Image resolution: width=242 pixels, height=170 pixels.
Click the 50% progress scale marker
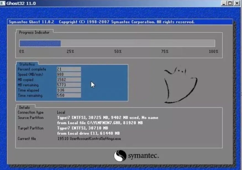(118, 51)
